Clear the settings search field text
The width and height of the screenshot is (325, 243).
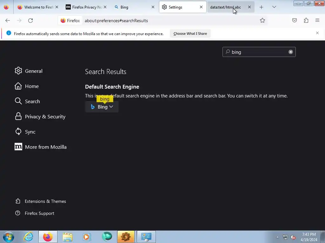pos(291,52)
